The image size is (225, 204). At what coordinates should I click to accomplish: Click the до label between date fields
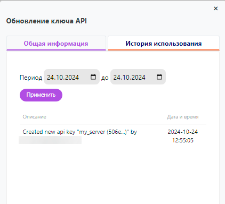[105, 78]
